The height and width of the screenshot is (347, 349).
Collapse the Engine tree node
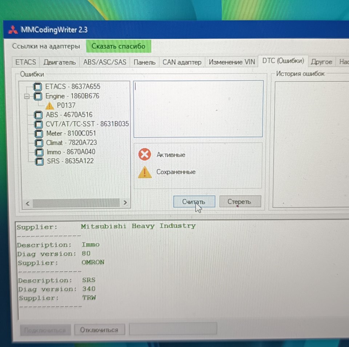coord(27,96)
